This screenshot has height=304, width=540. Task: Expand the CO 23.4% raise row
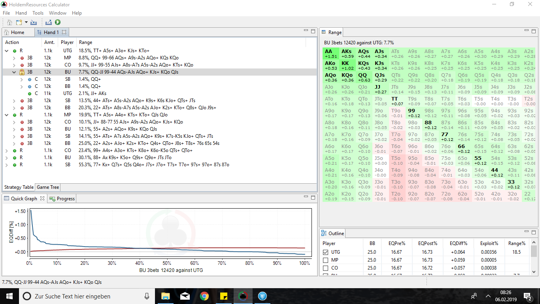click(7, 150)
